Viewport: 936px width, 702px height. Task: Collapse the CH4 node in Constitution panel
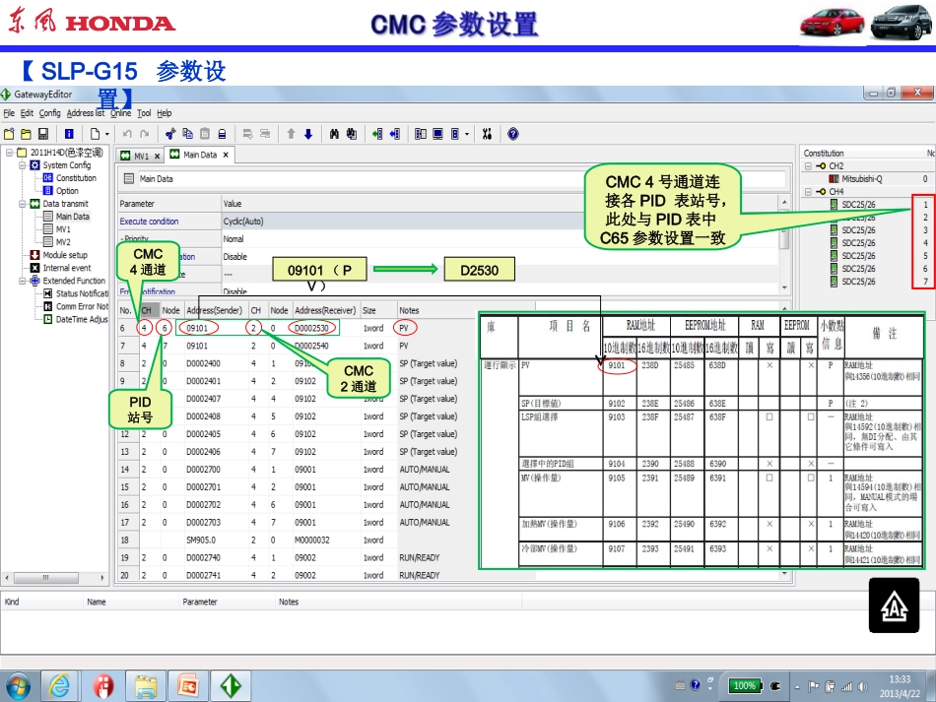(808, 191)
